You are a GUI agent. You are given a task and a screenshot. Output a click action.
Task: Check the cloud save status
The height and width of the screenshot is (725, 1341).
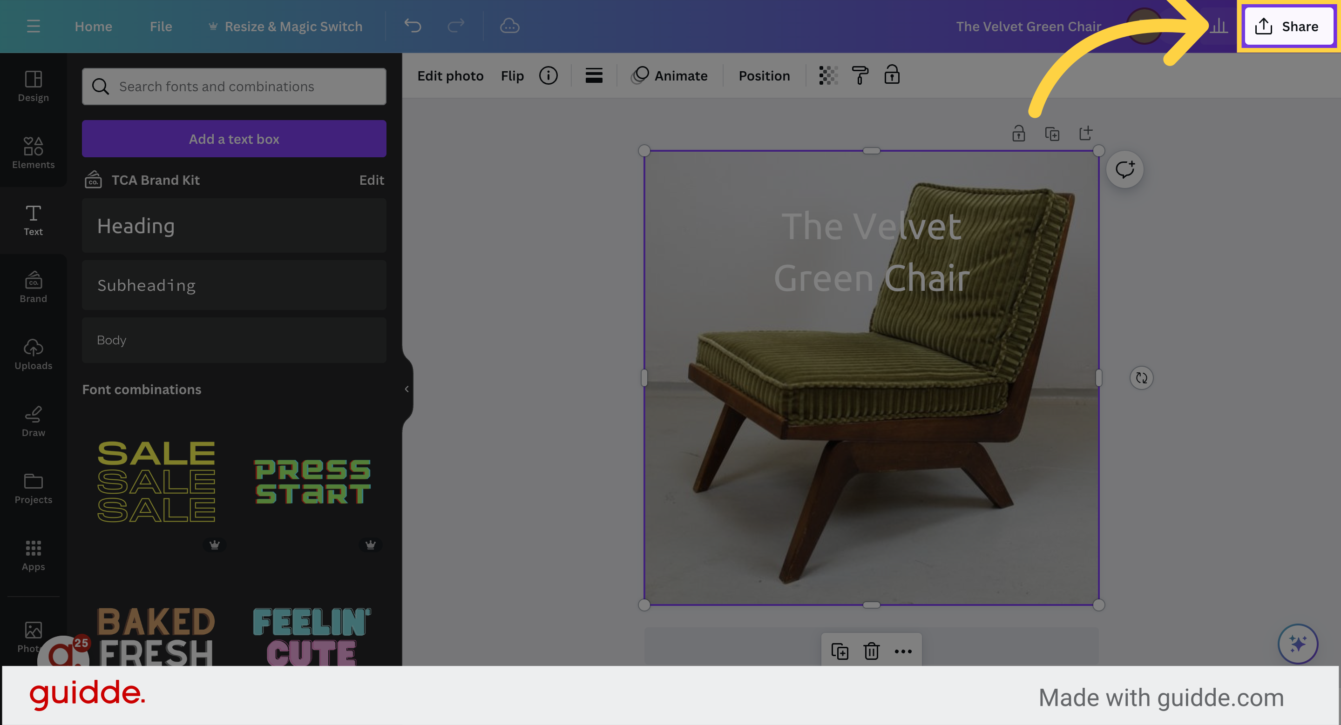(510, 26)
